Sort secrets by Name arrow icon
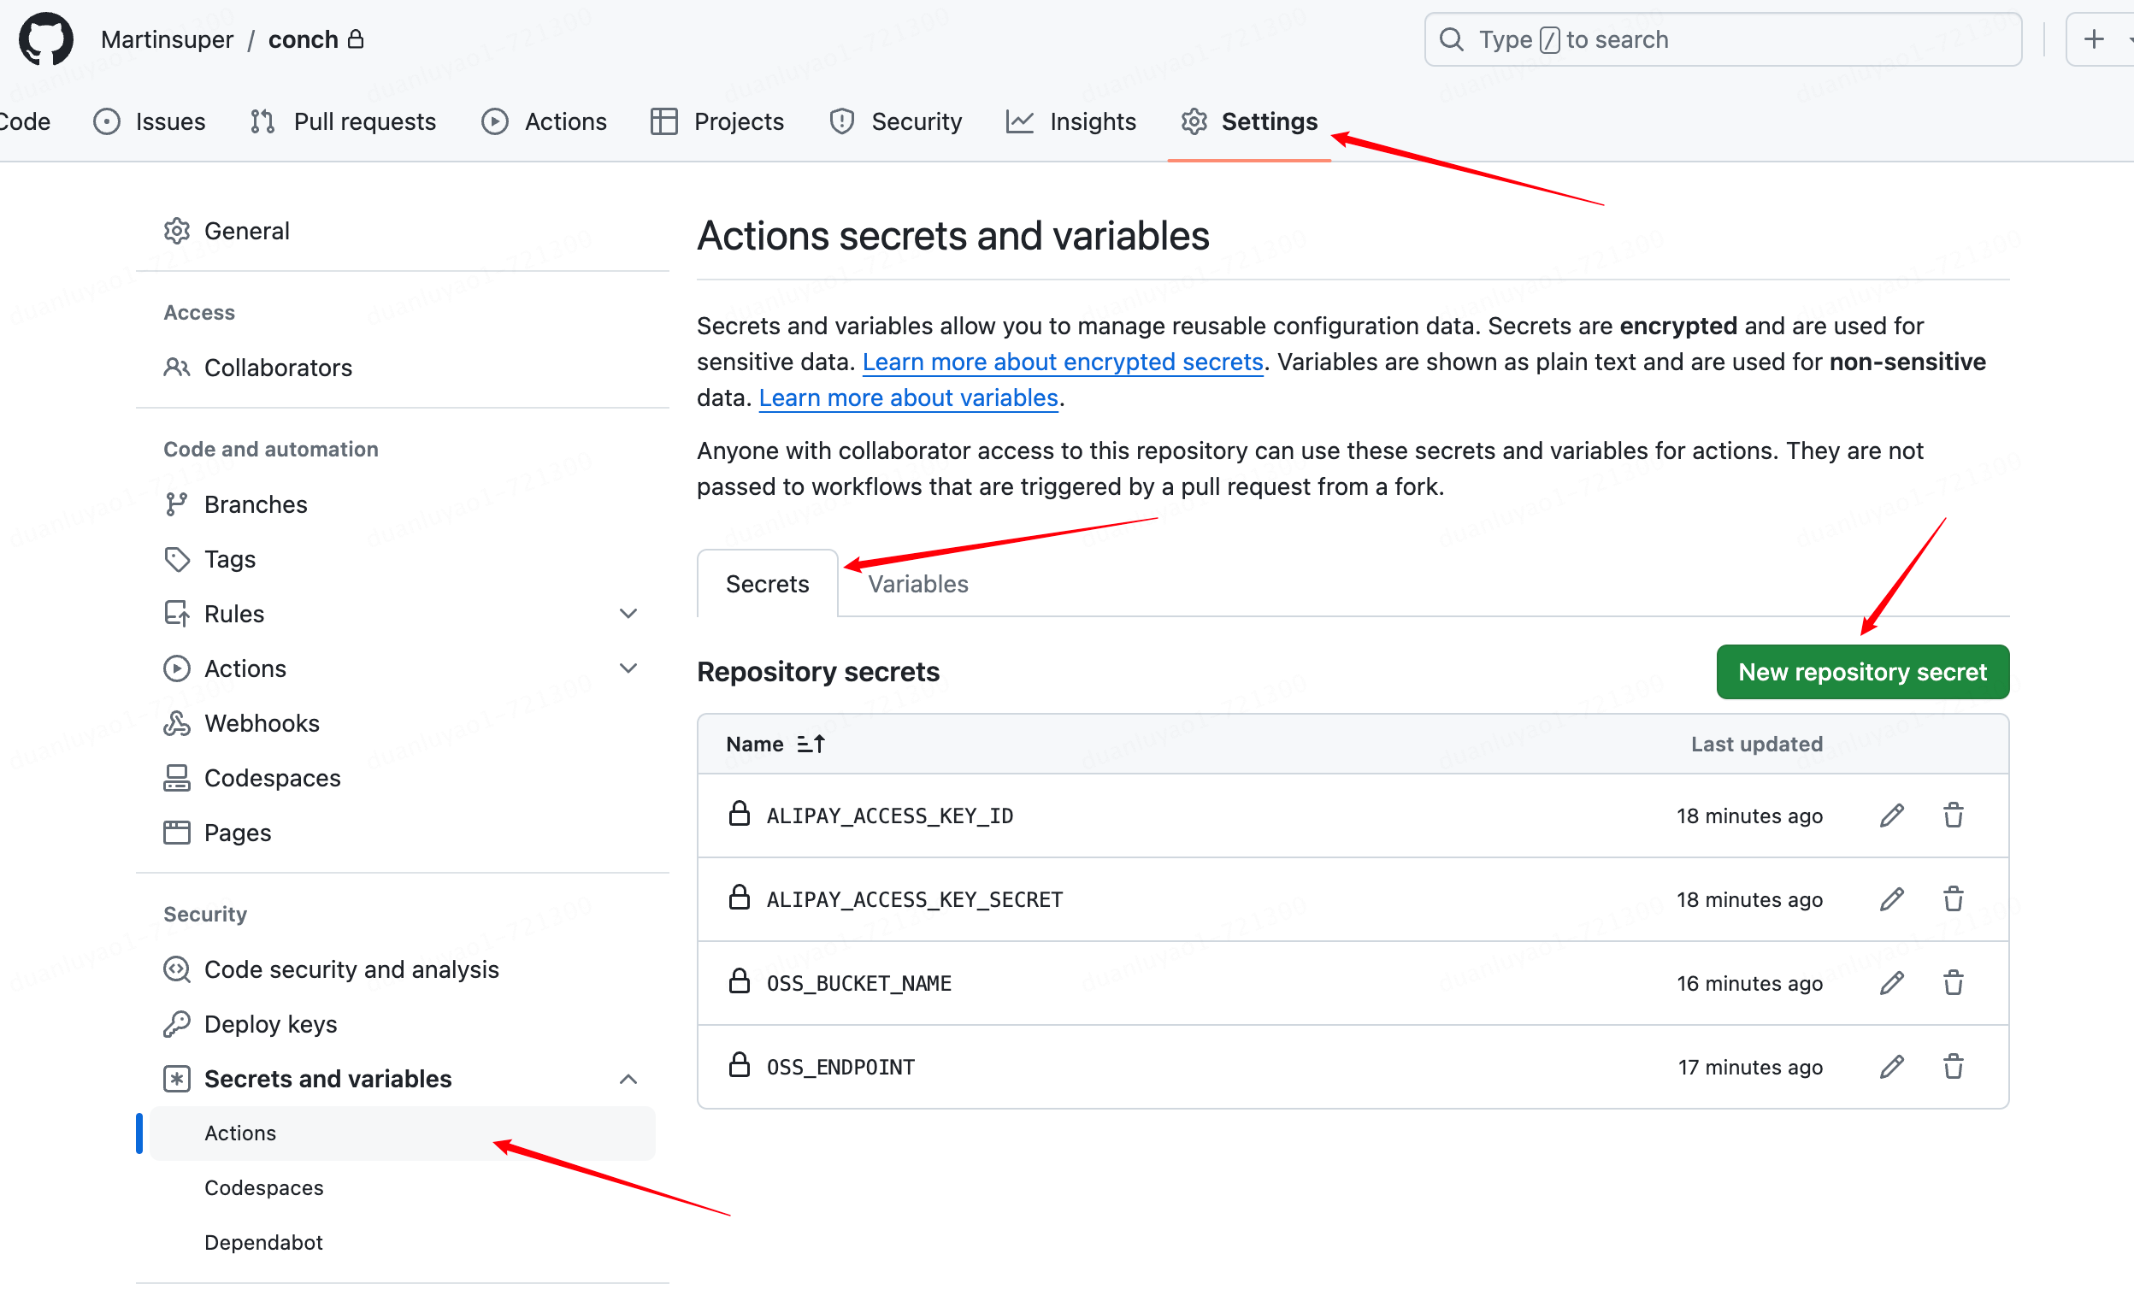The image size is (2134, 1313). 811,745
